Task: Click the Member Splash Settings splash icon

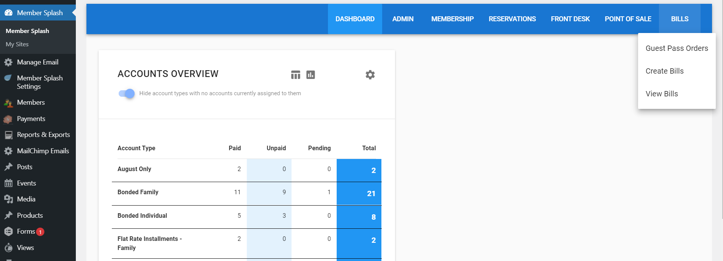Action: [8, 78]
